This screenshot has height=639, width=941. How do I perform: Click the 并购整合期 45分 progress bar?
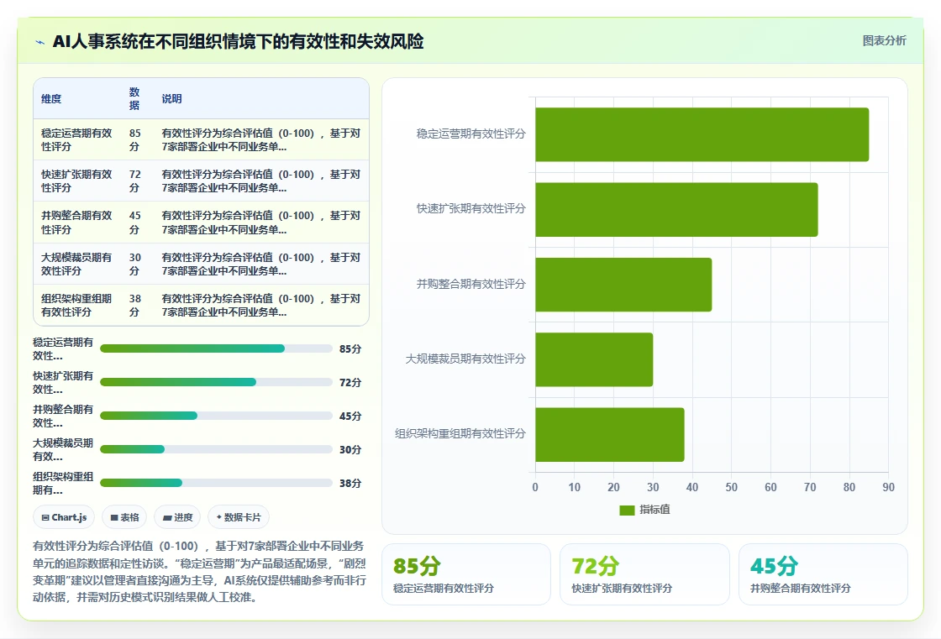point(216,416)
